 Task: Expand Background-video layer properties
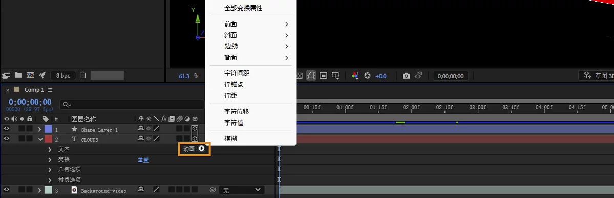pos(39,190)
